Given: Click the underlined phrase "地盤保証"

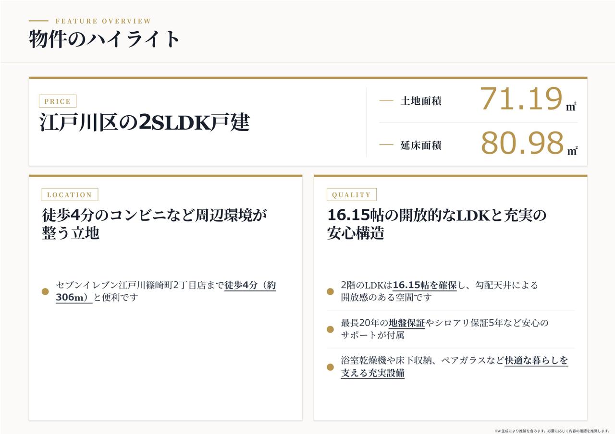Looking at the screenshot, I should tap(407, 323).
